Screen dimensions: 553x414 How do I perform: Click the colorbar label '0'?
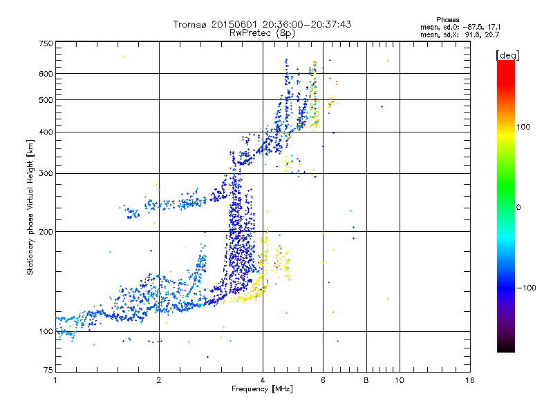click(518, 208)
